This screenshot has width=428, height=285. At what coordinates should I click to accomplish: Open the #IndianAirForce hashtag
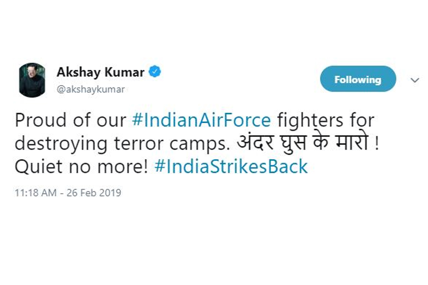coord(201,120)
